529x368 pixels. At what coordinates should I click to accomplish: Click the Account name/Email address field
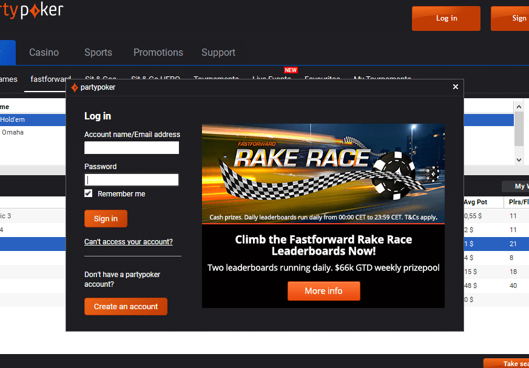(x=132, y=148)
